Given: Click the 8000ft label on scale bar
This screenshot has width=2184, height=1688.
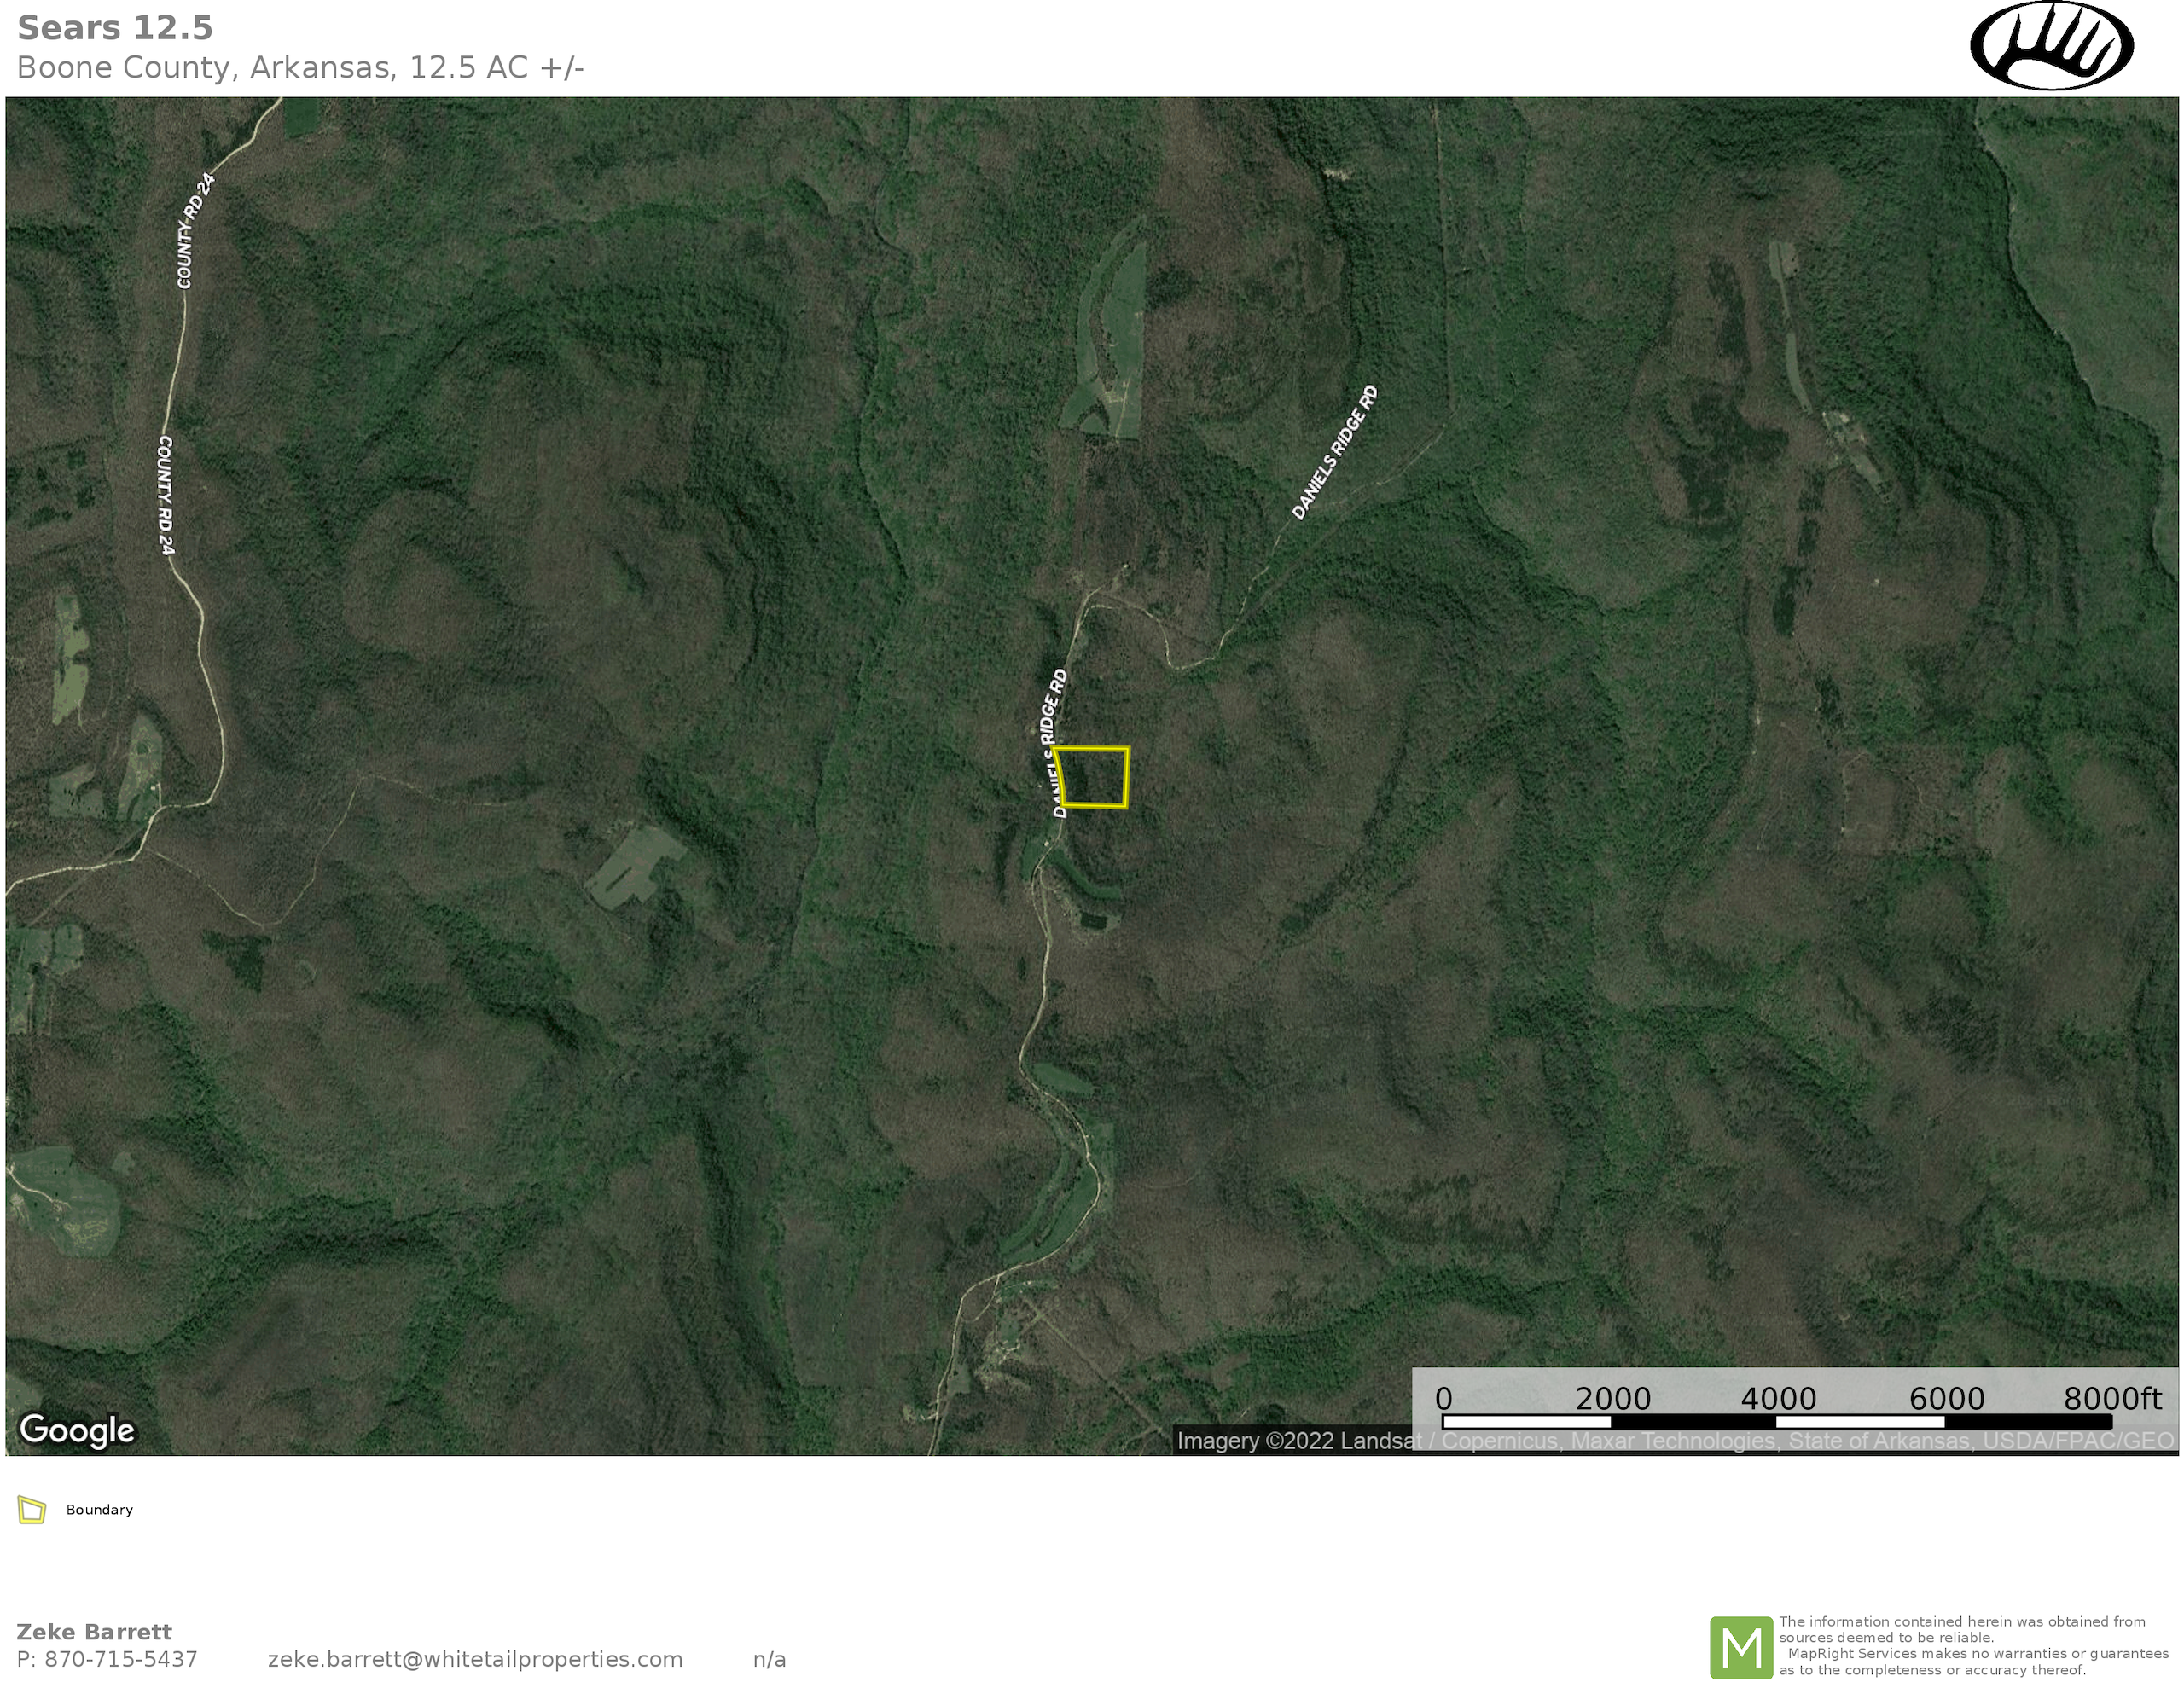Looking at the screenshot, I should 2112,1398.
